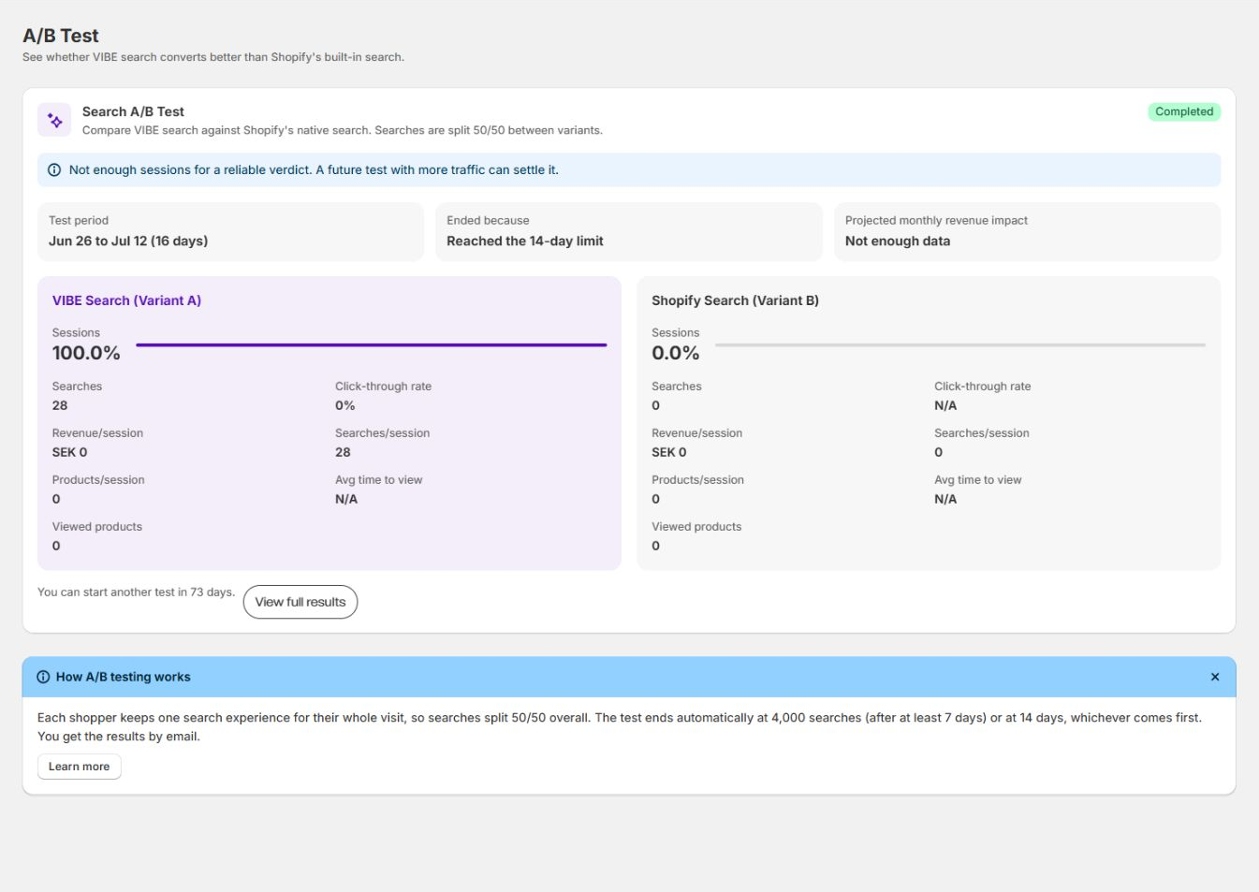Click the Learn more button
The image size is (1259, 892).
point(79,767)
